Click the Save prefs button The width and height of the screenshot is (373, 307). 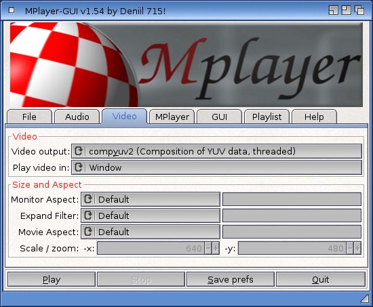[231, 279]
